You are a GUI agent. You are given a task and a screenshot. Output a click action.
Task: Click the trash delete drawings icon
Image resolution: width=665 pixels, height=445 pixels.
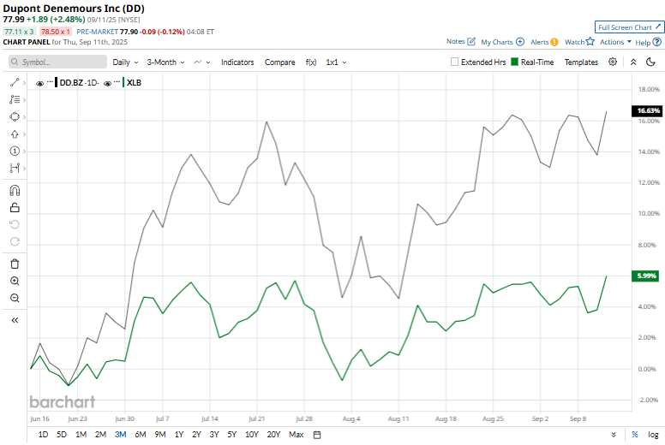15,264
